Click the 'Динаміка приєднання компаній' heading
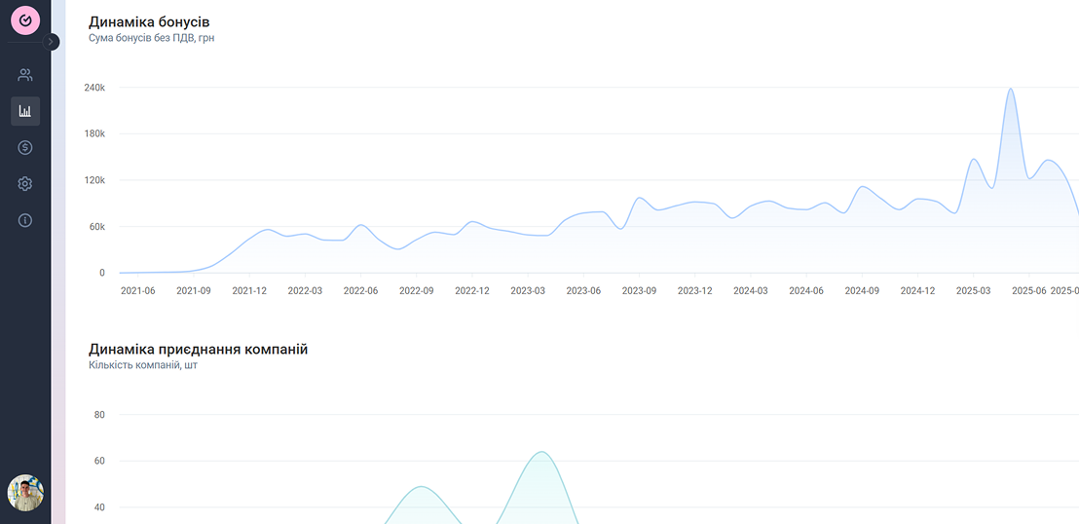 pos(198,349)
